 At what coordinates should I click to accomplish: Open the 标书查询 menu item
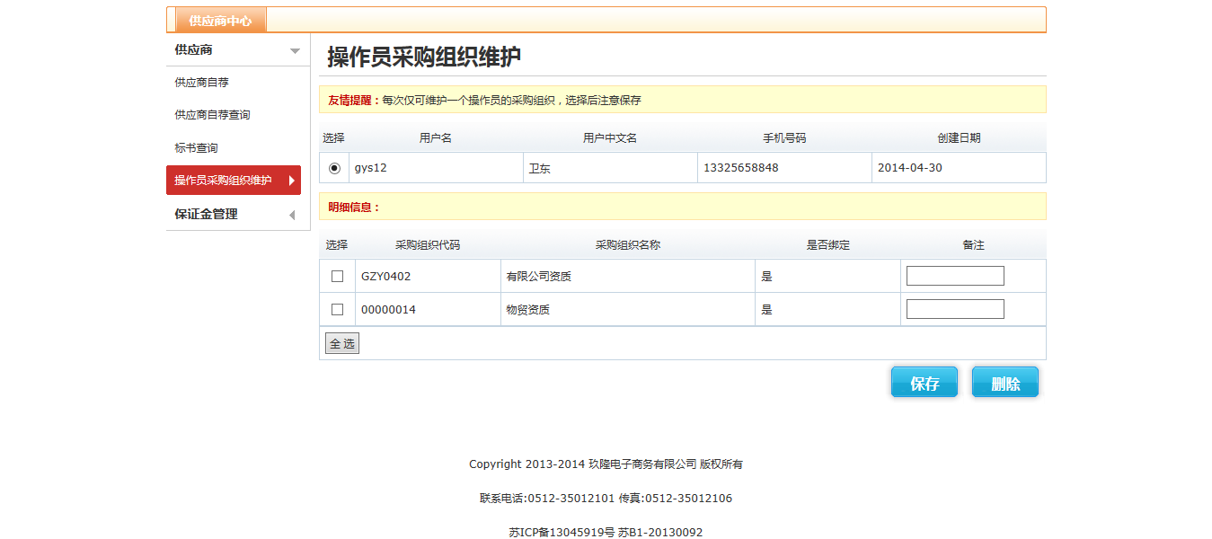pos(197,148)
